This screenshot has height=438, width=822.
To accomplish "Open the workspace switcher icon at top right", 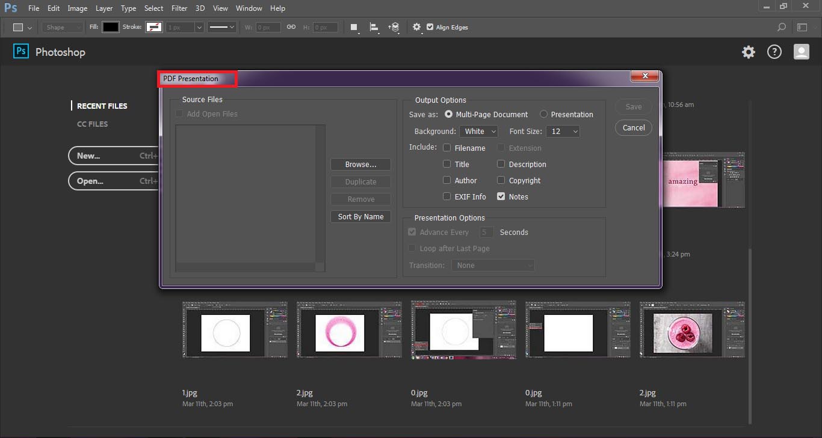I will tap(802, 27).
